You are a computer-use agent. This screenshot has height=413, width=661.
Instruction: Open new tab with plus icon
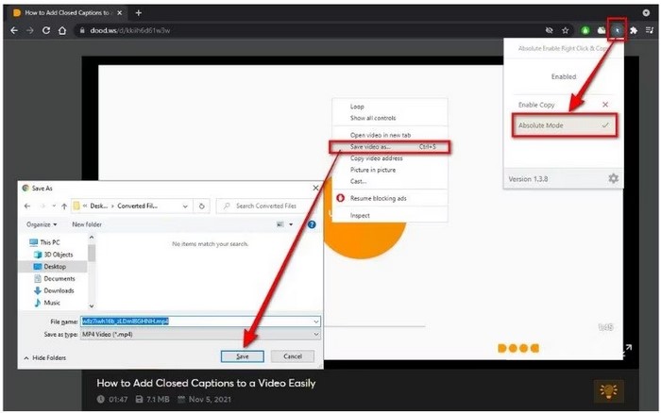(x=138, y=13)
